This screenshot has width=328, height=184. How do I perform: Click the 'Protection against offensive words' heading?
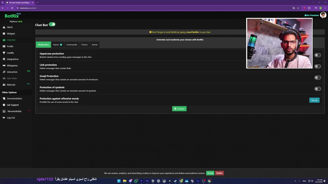[x=59, y=99]
